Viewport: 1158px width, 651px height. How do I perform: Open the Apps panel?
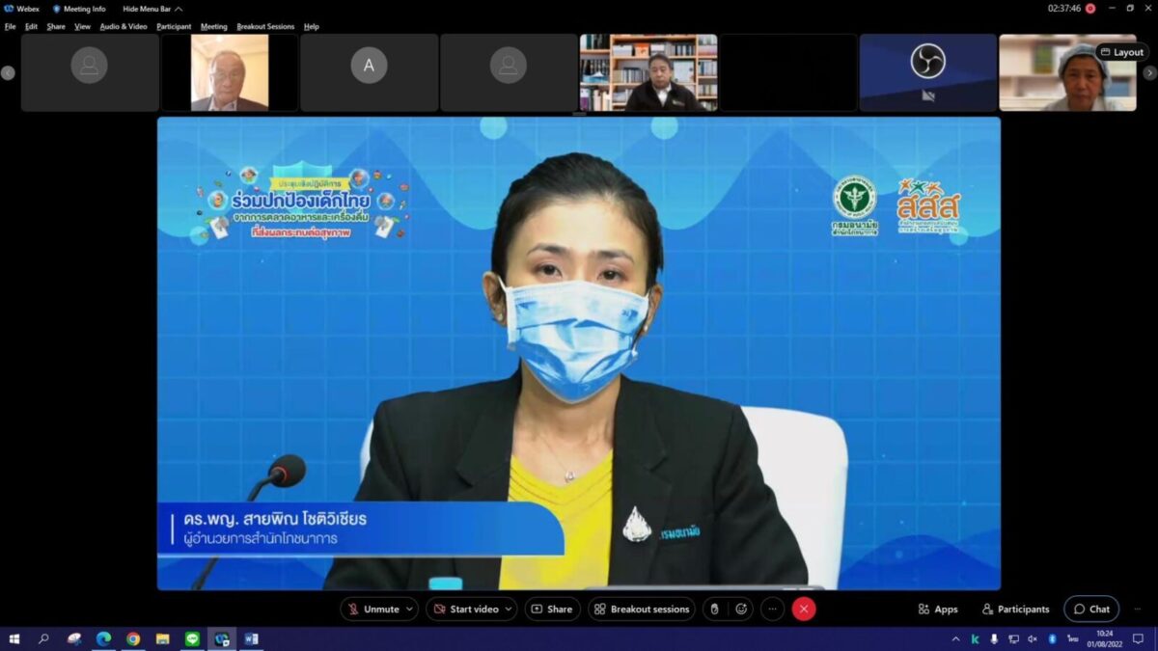(937, 610)
